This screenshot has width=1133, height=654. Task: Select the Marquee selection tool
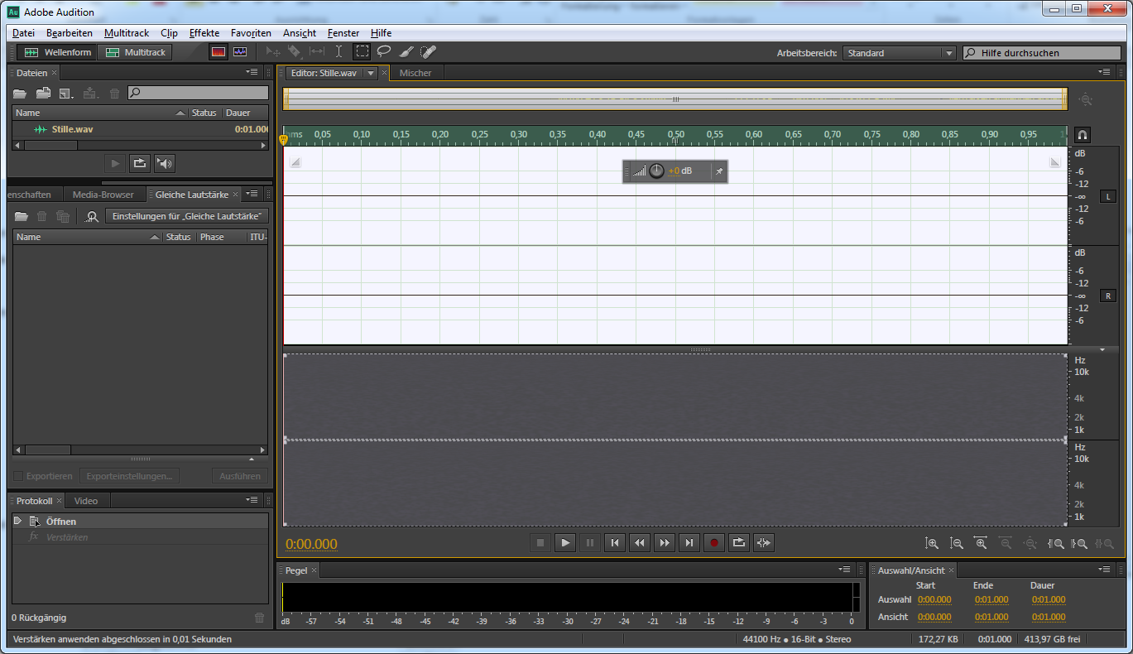click(x=362, y=52)
